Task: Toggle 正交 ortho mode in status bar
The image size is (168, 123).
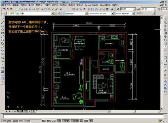Action: (x=54, y=121)
